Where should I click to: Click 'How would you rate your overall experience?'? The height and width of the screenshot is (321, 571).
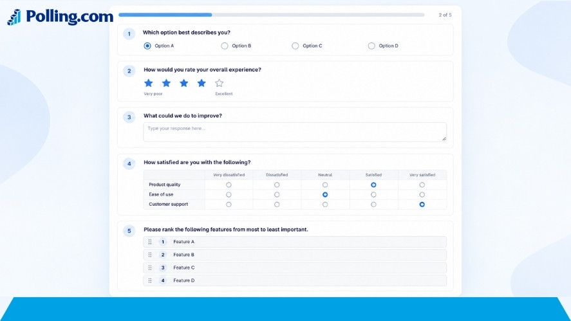[202, 69]
